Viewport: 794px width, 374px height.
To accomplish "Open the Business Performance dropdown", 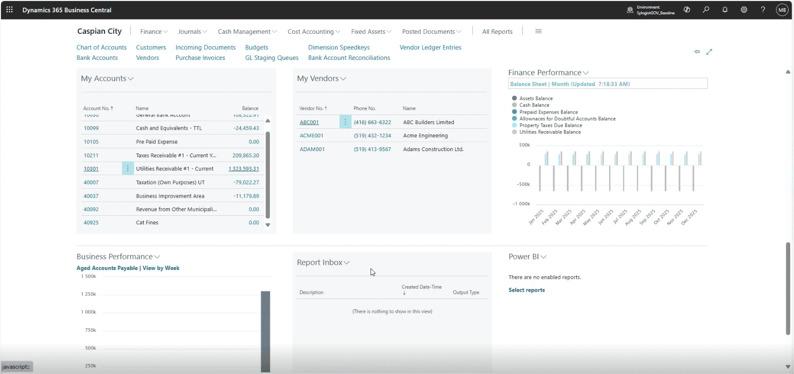I will (x=118, y=257).
